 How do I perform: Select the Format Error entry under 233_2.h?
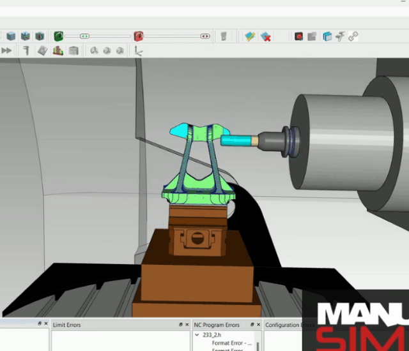[x=229, y=343]
